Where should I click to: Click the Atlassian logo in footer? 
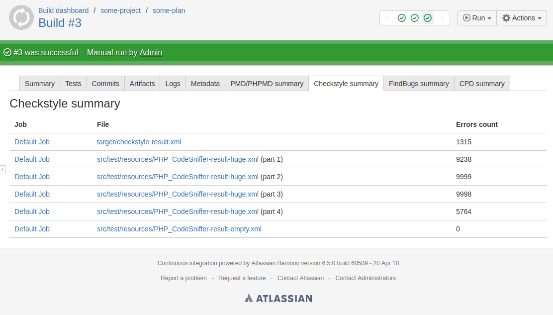click(x=278, y=299)
